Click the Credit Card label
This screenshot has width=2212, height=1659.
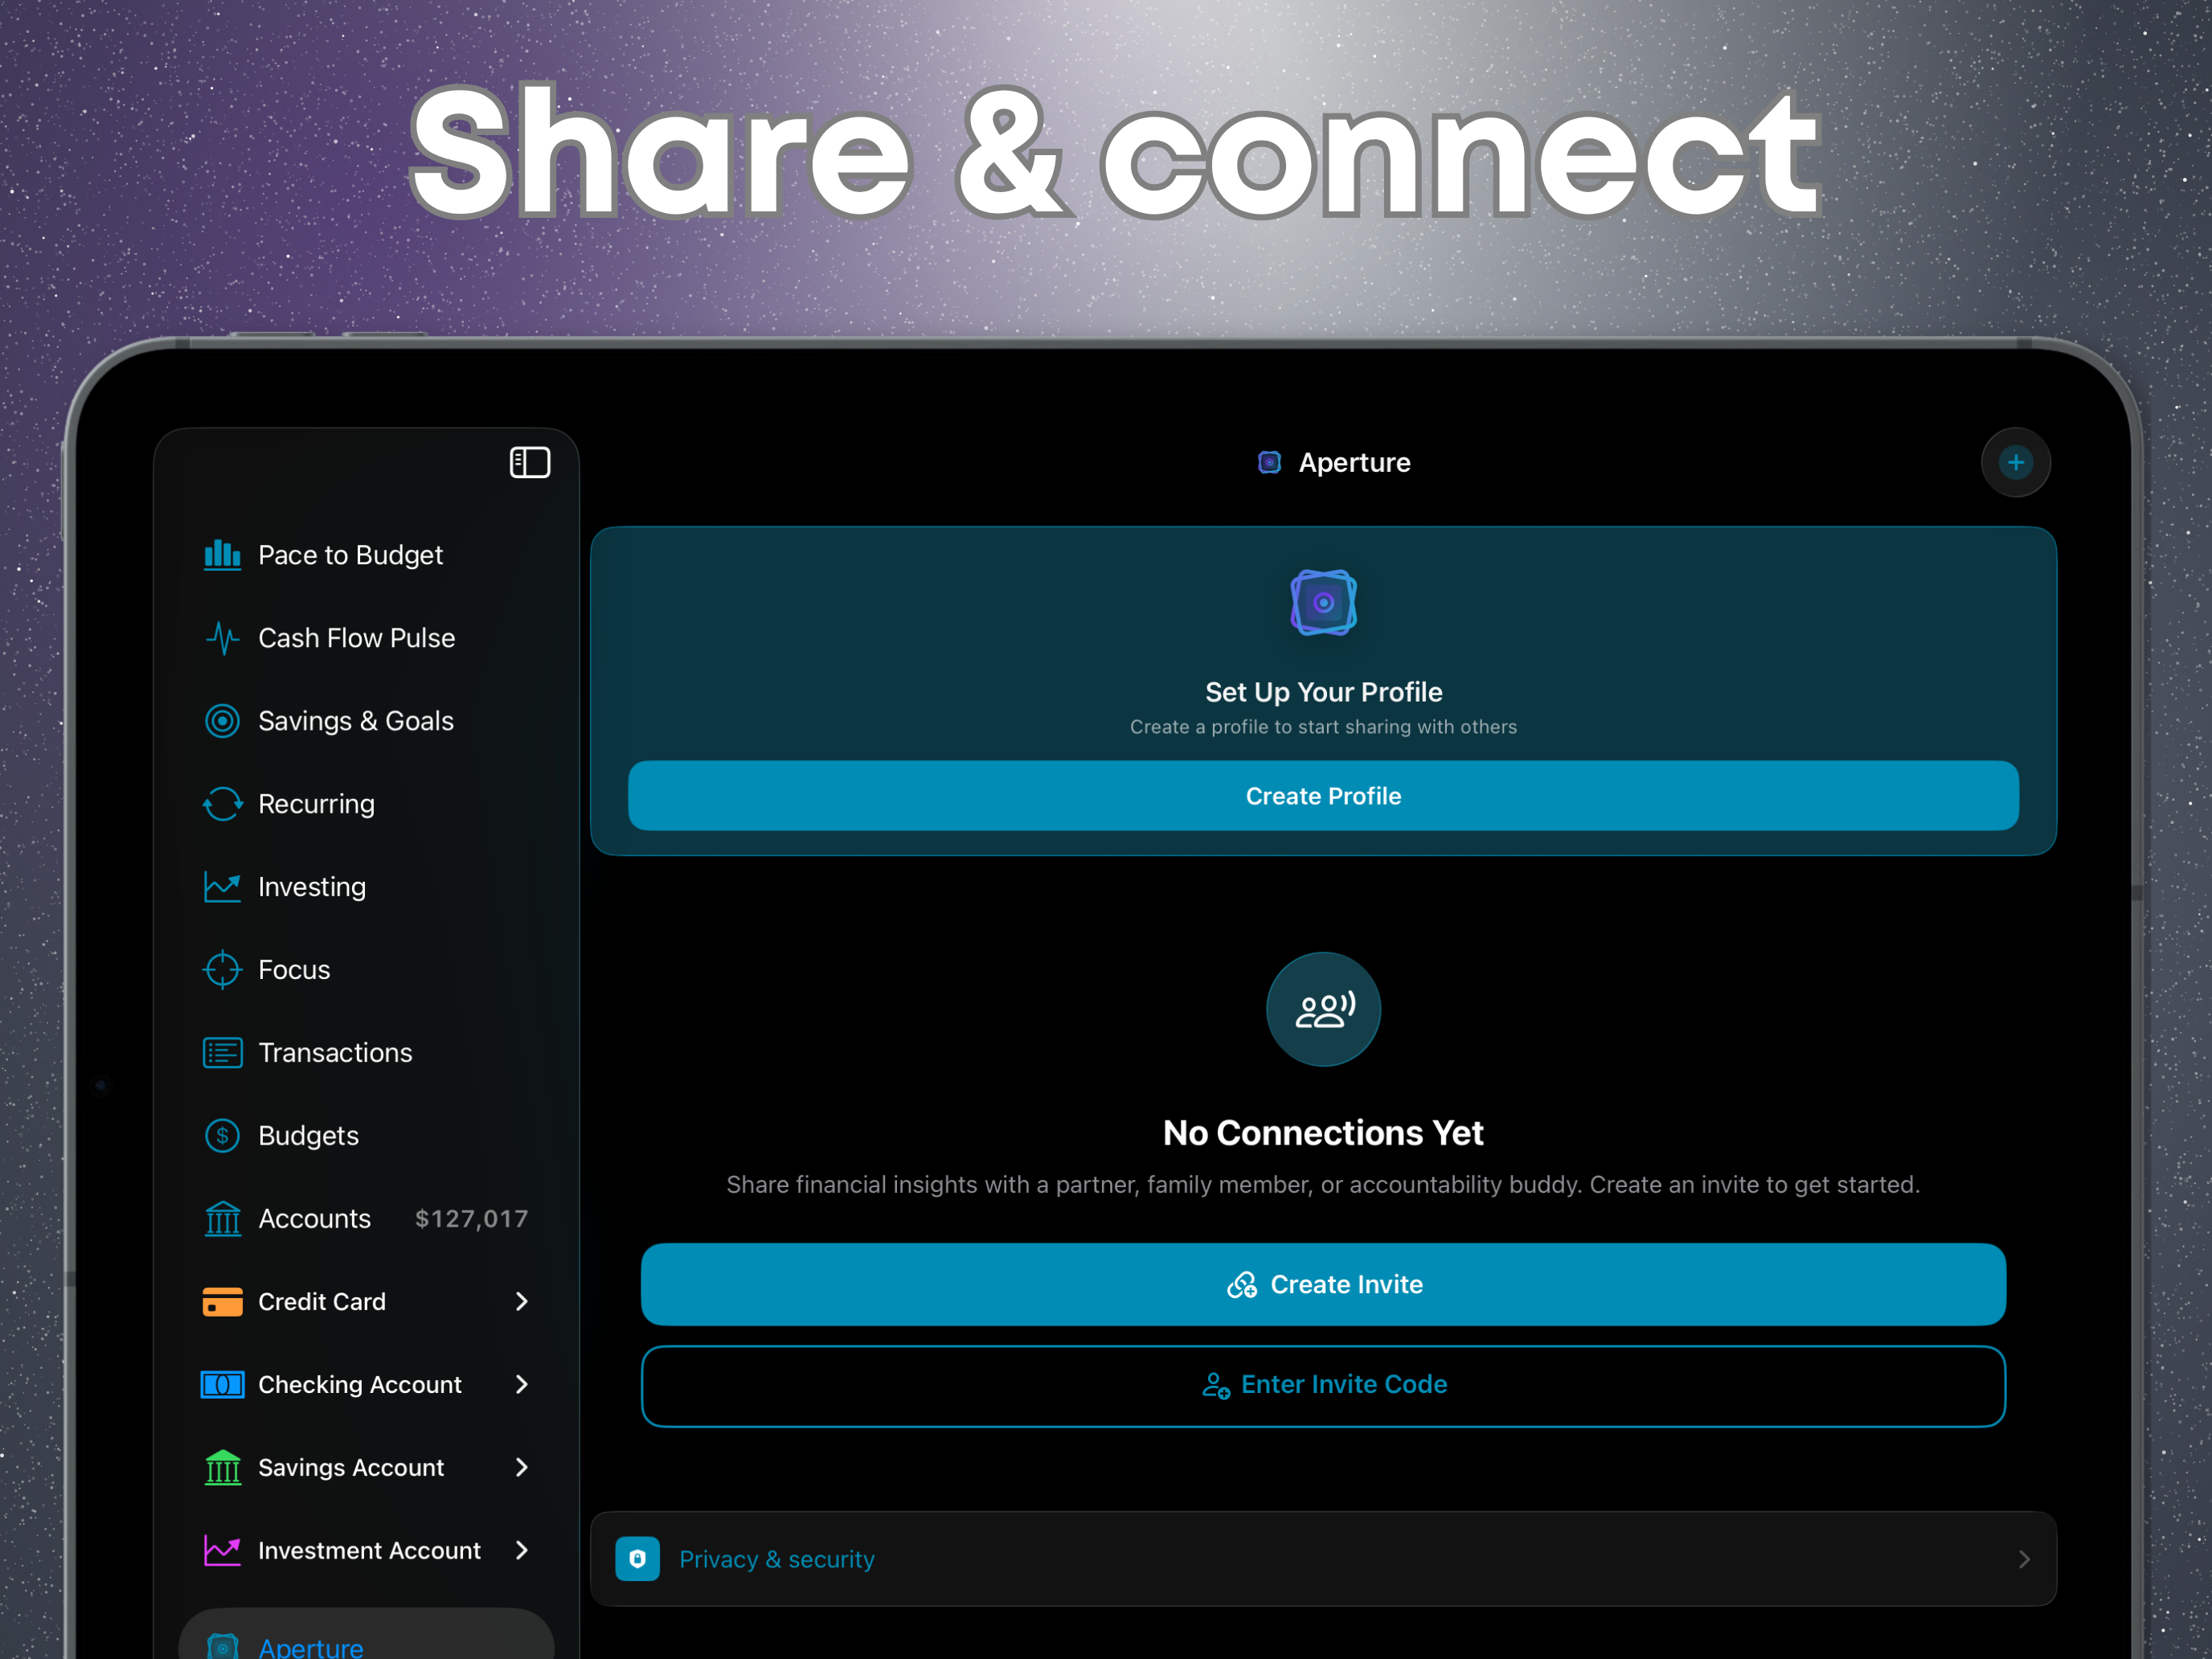[322, 1302]
